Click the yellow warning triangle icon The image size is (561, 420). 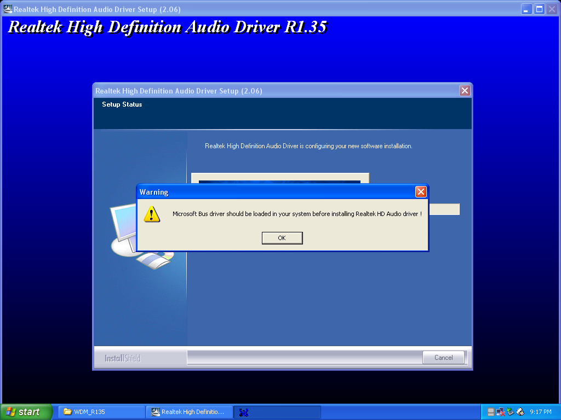click(x=152, y=214)
